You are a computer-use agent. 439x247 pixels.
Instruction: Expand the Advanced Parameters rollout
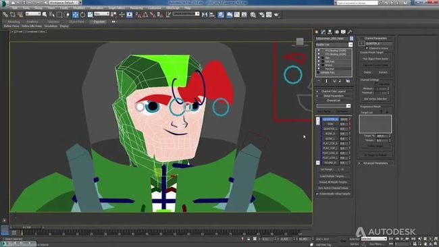(375, 163)
